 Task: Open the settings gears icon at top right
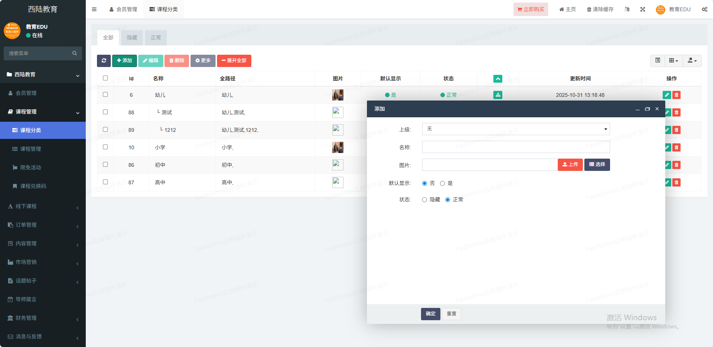(x=704, y=9)
